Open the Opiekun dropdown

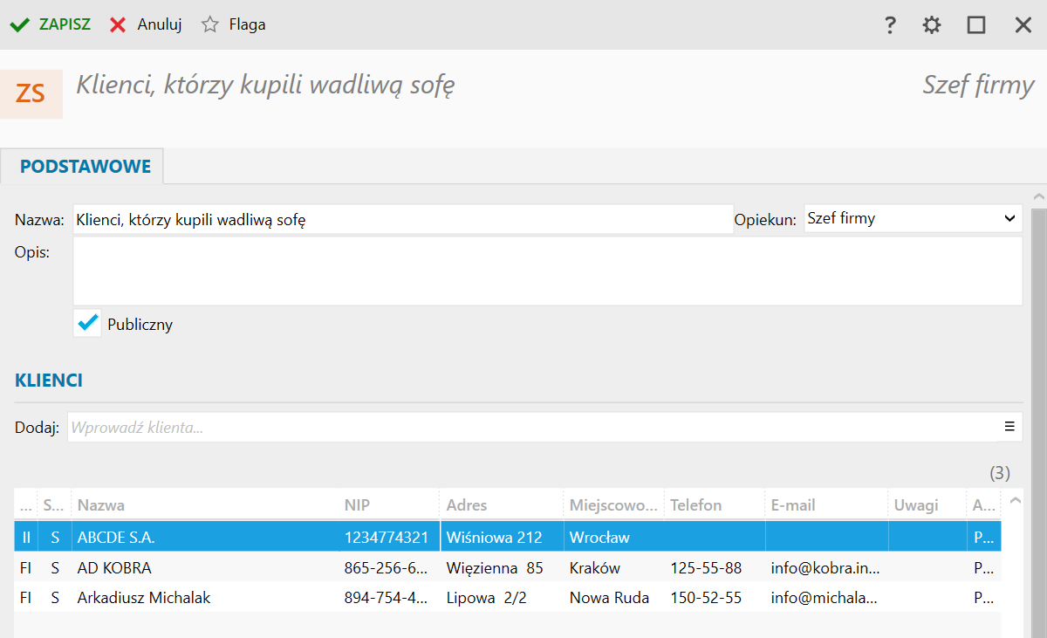[913, 219]
